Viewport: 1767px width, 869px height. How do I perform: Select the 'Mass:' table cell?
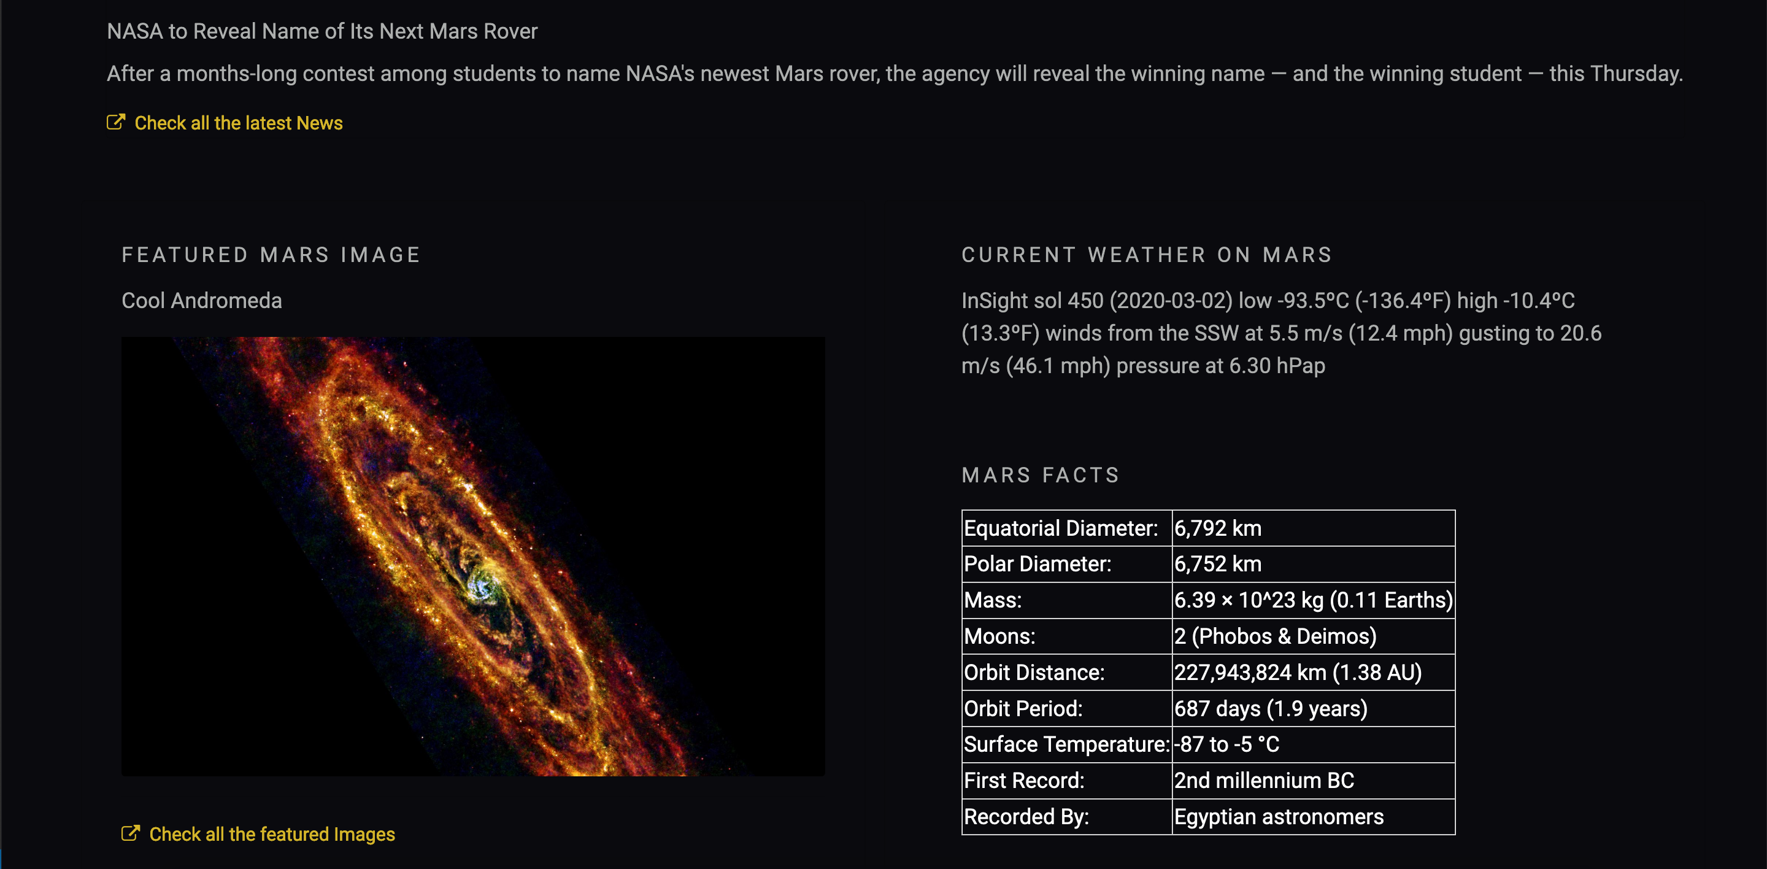point(1067,600)
